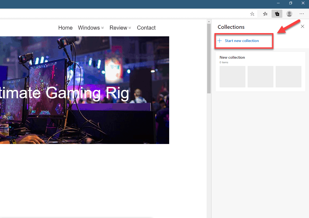The width and height of the screenshot is (309, 218).
Task: Select the first empty thumbnail in New collection
Action: tap(232, 77)
